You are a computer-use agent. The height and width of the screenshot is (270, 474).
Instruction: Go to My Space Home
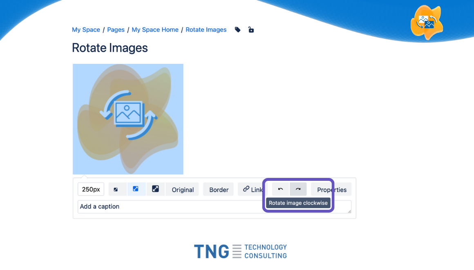coord(155,29)
